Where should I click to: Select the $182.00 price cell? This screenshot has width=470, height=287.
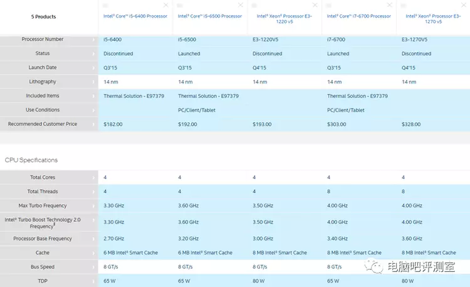point(113,124)
